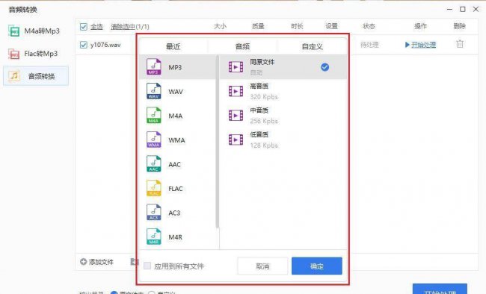Click the 时长 column header

[x=297, y=26]
